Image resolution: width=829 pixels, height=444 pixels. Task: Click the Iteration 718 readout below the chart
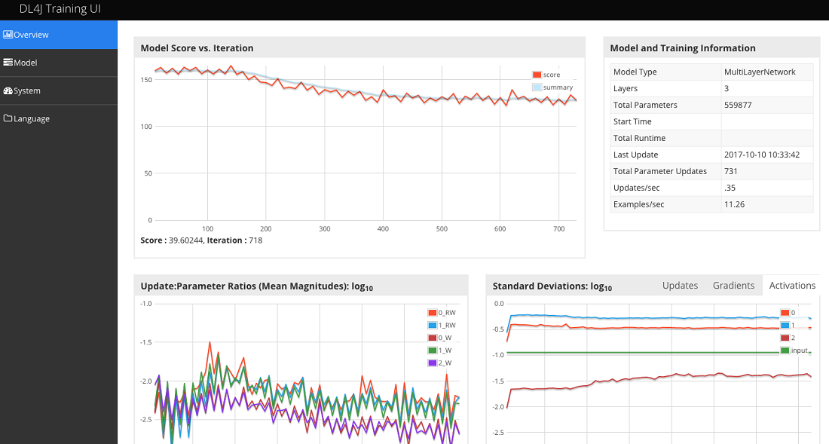coord(234,240)
